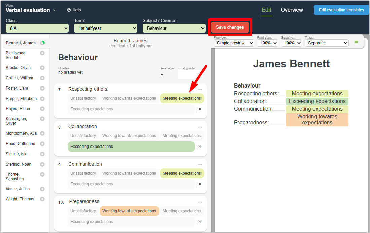Choose Meeting expectations for Collaboration
Viewport: 370px width, 233px height.
(x=182, y=136)
